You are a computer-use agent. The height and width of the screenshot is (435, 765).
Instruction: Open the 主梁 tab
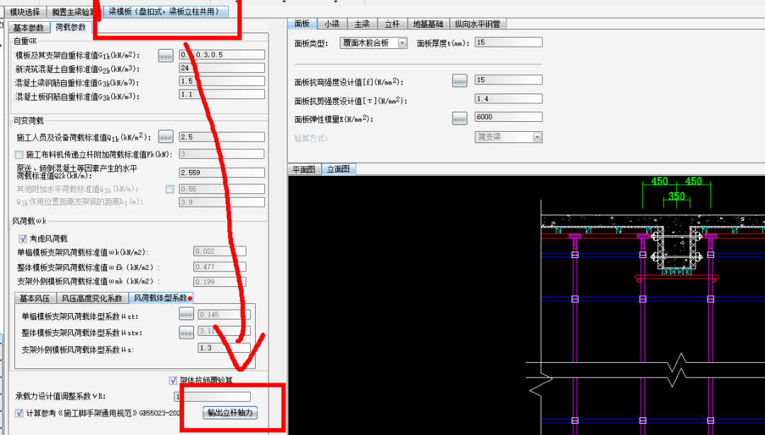[x=362, y=23]
